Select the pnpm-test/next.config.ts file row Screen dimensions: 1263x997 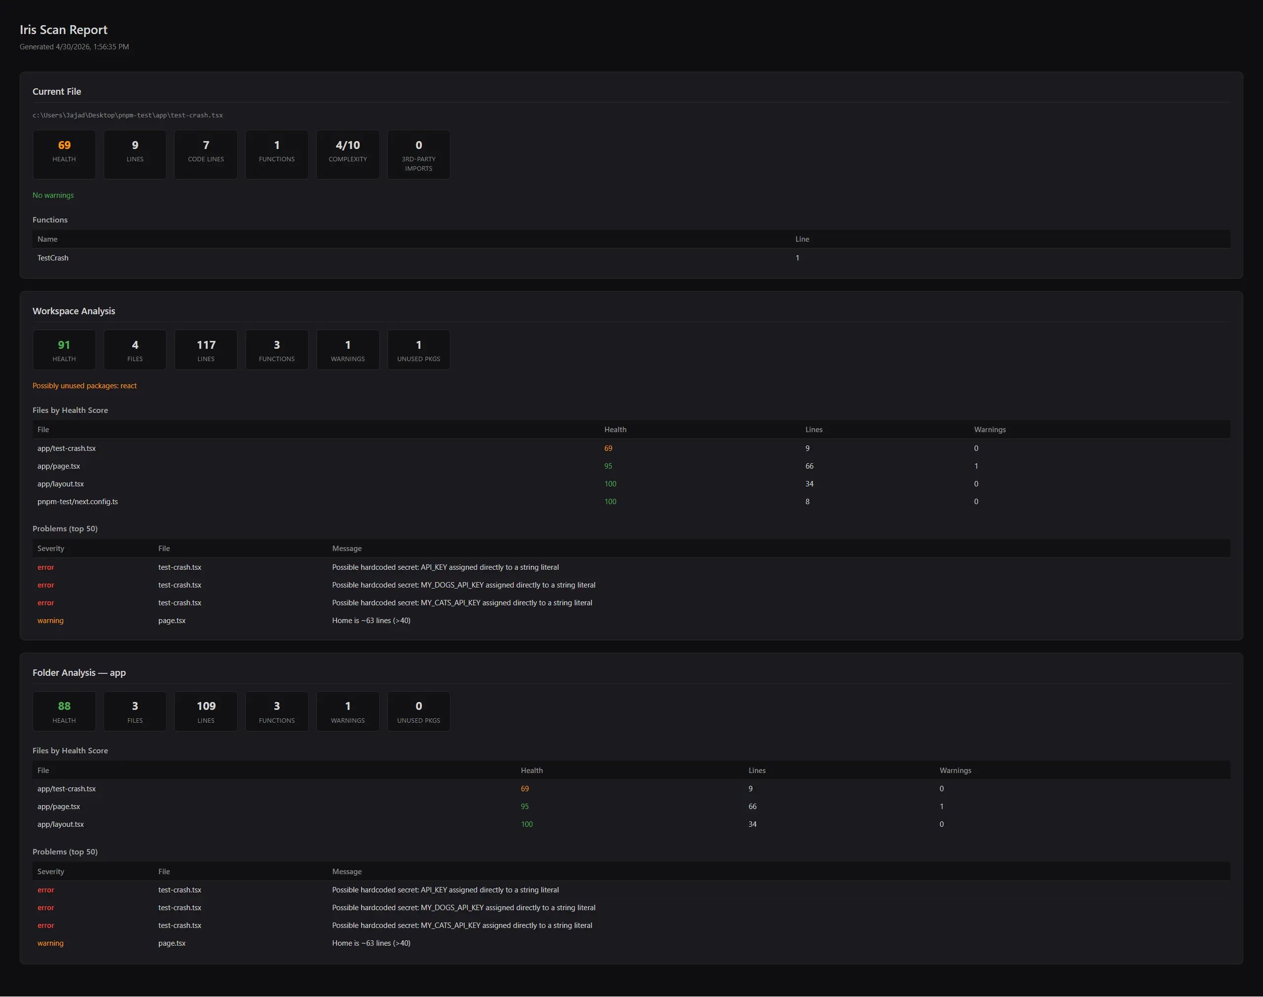631,502
